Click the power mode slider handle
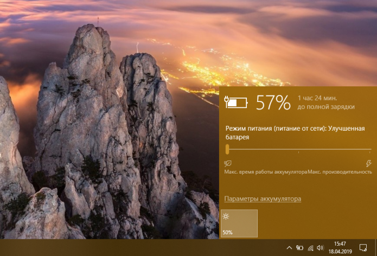The height and width of the screenshot is (256, 377). coord(227,149)
